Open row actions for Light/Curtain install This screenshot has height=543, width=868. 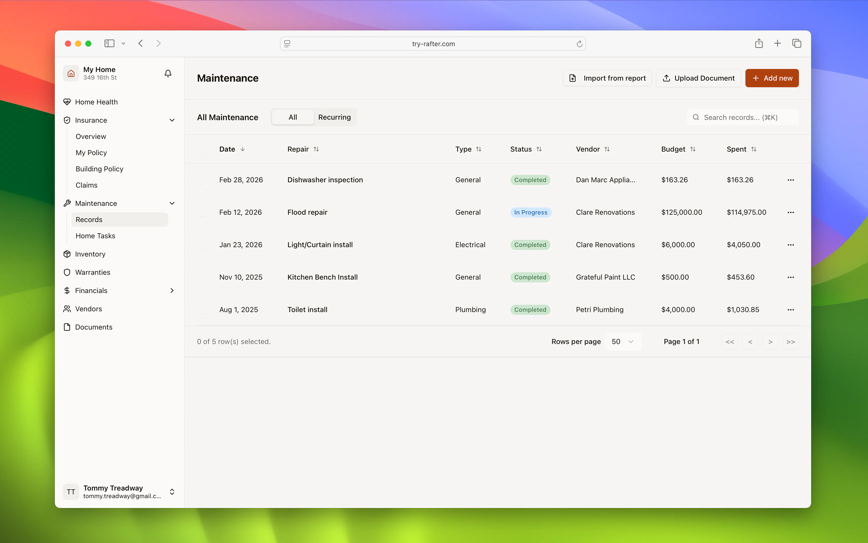click(791, 245)
